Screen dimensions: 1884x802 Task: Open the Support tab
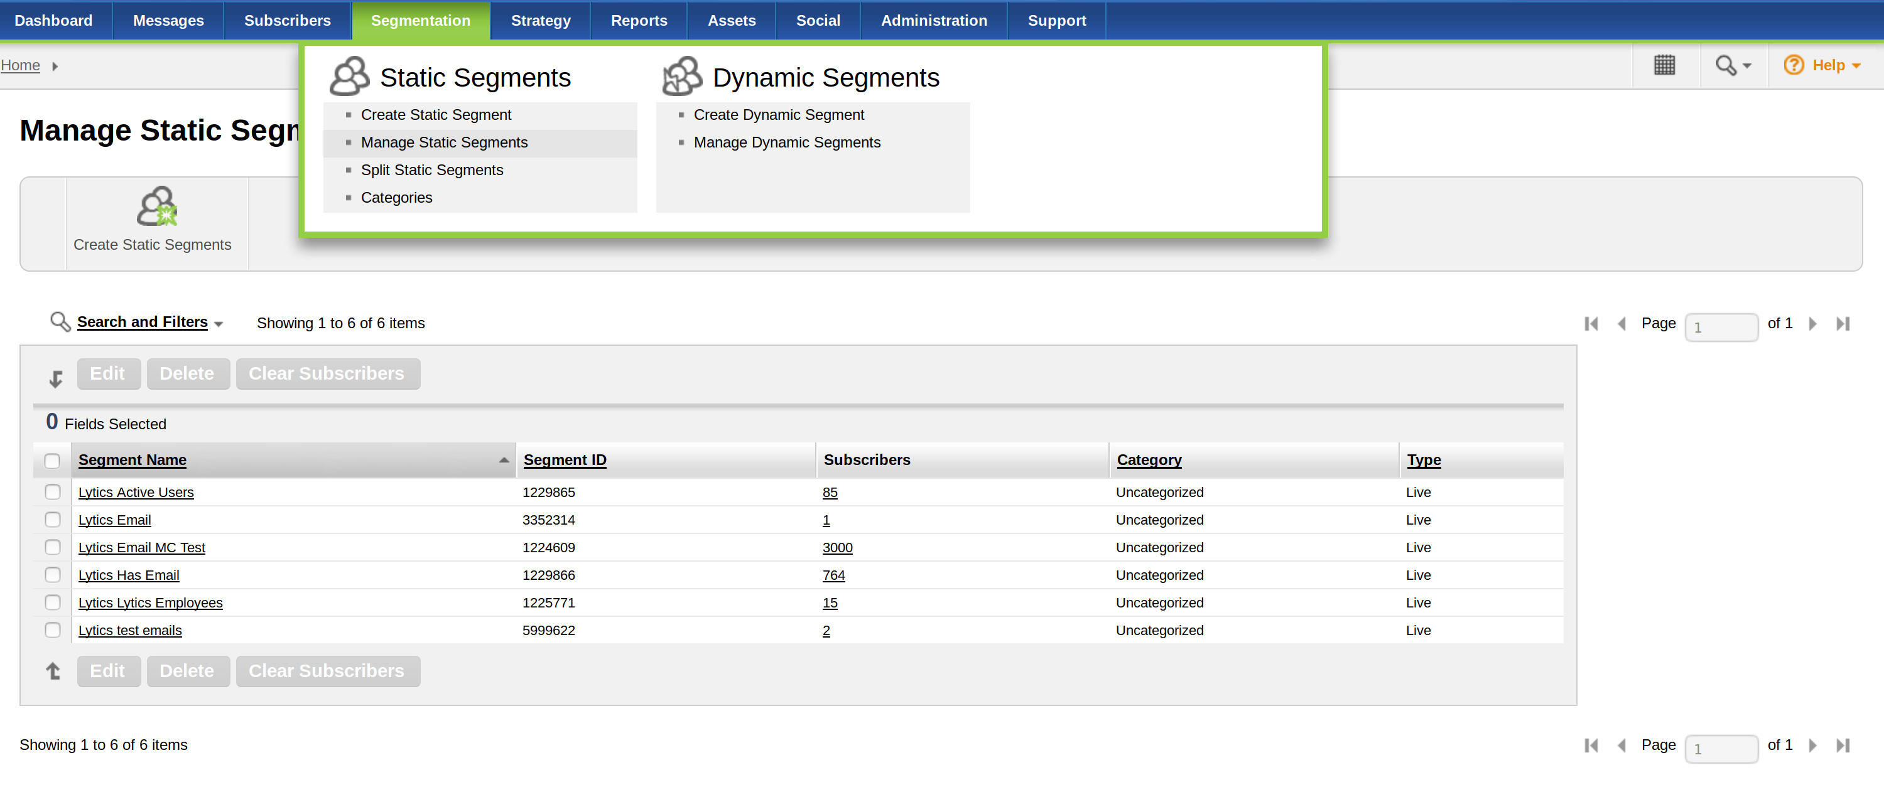(1057, 21)
